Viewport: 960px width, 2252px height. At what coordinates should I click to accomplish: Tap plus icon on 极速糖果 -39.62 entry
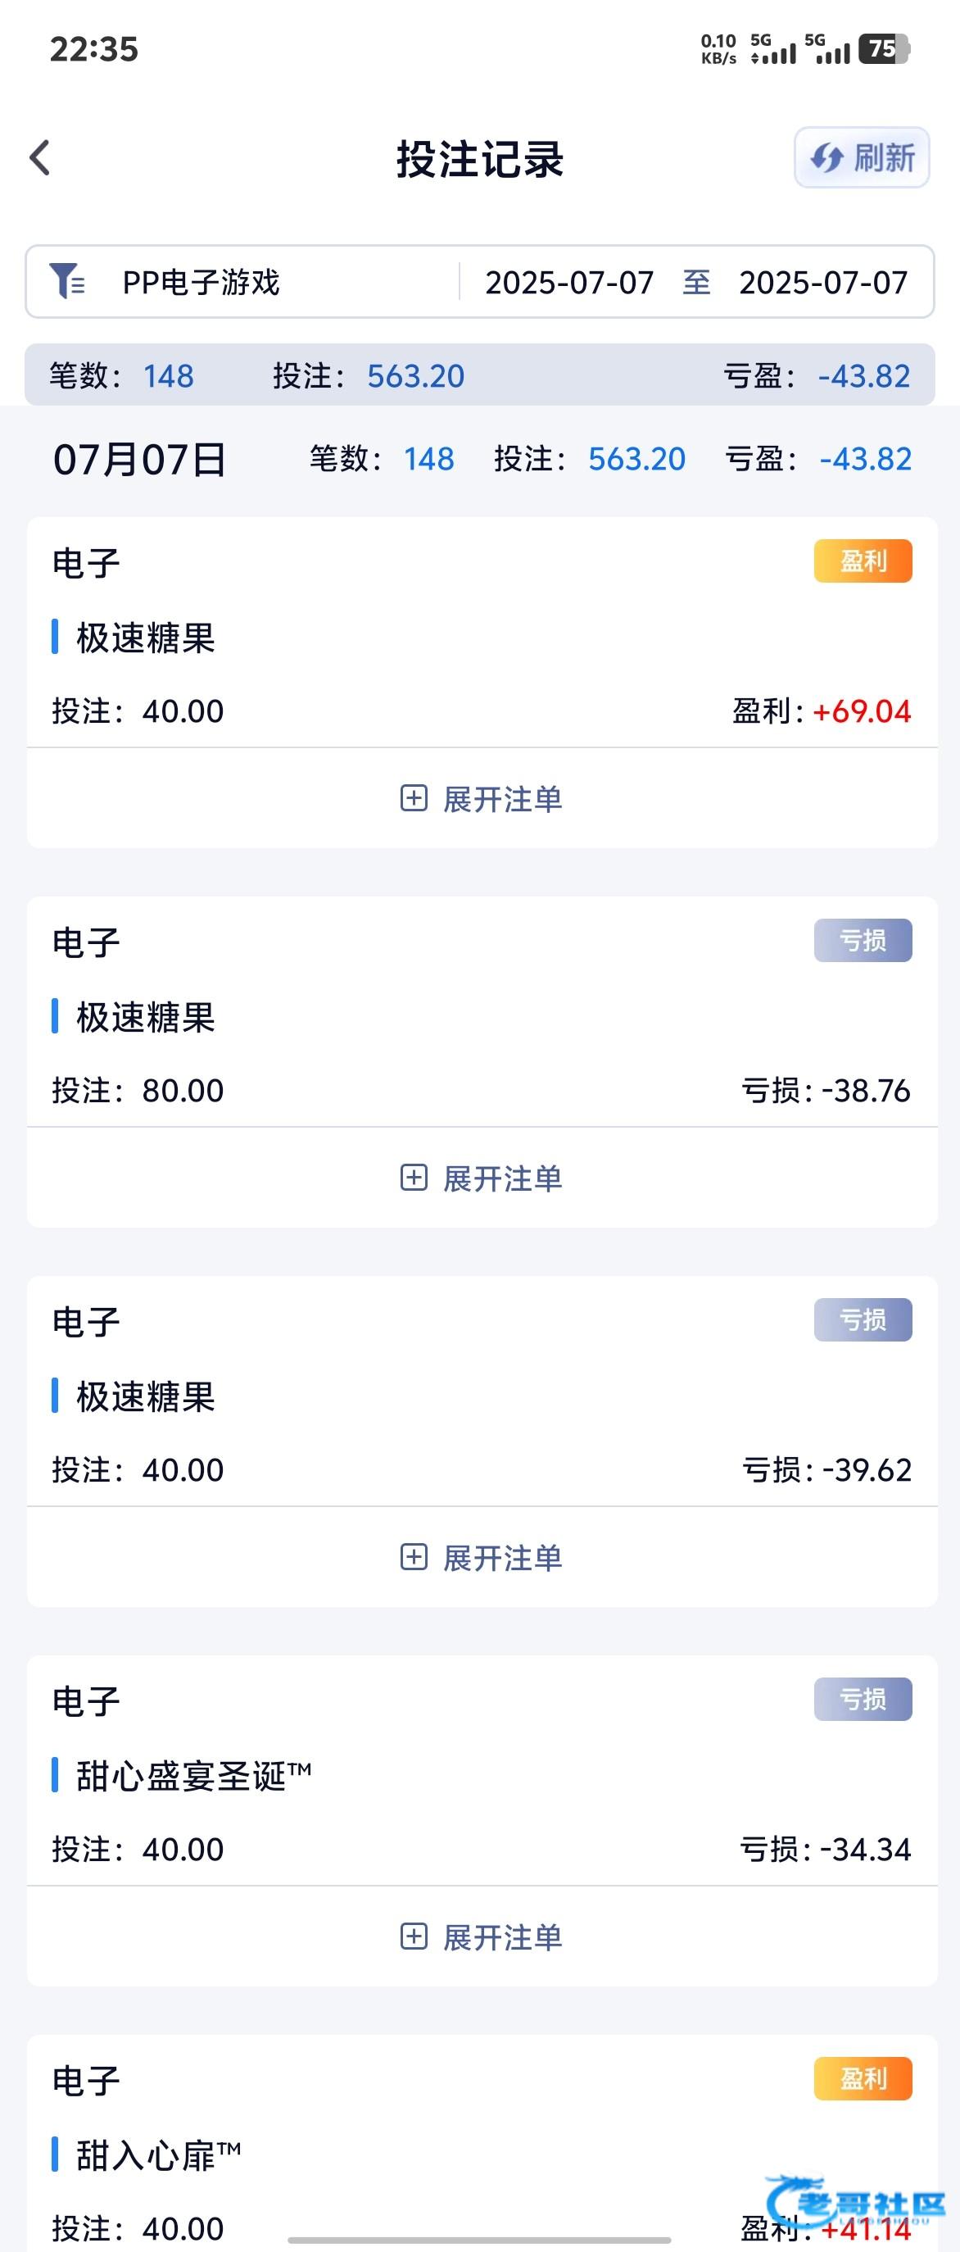tap(413, 1557)
